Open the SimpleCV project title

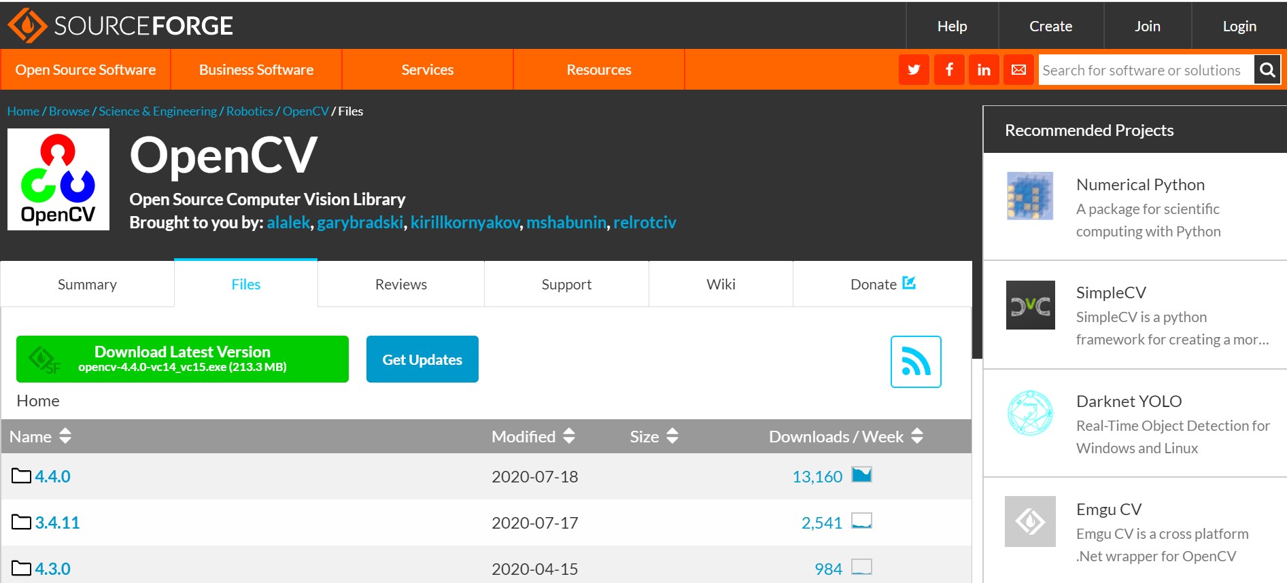pyautogui.click(x=1111, y=292)
